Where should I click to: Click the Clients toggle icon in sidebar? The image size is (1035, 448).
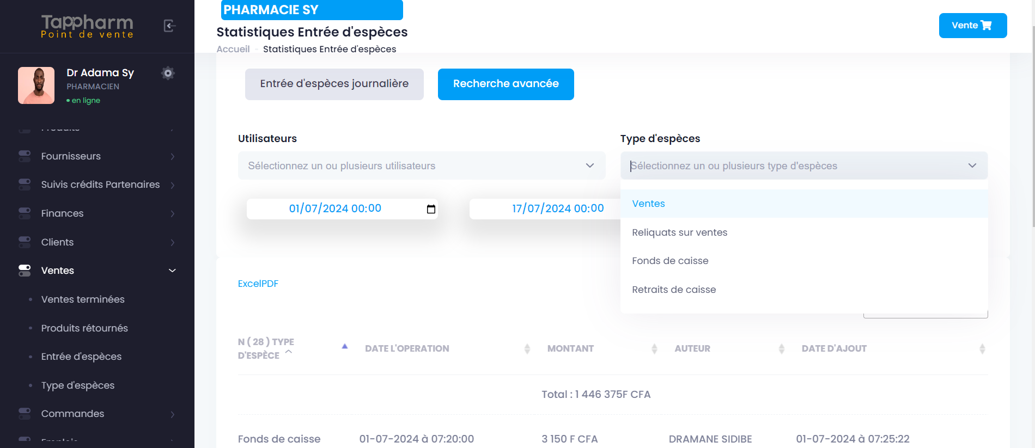25,242
